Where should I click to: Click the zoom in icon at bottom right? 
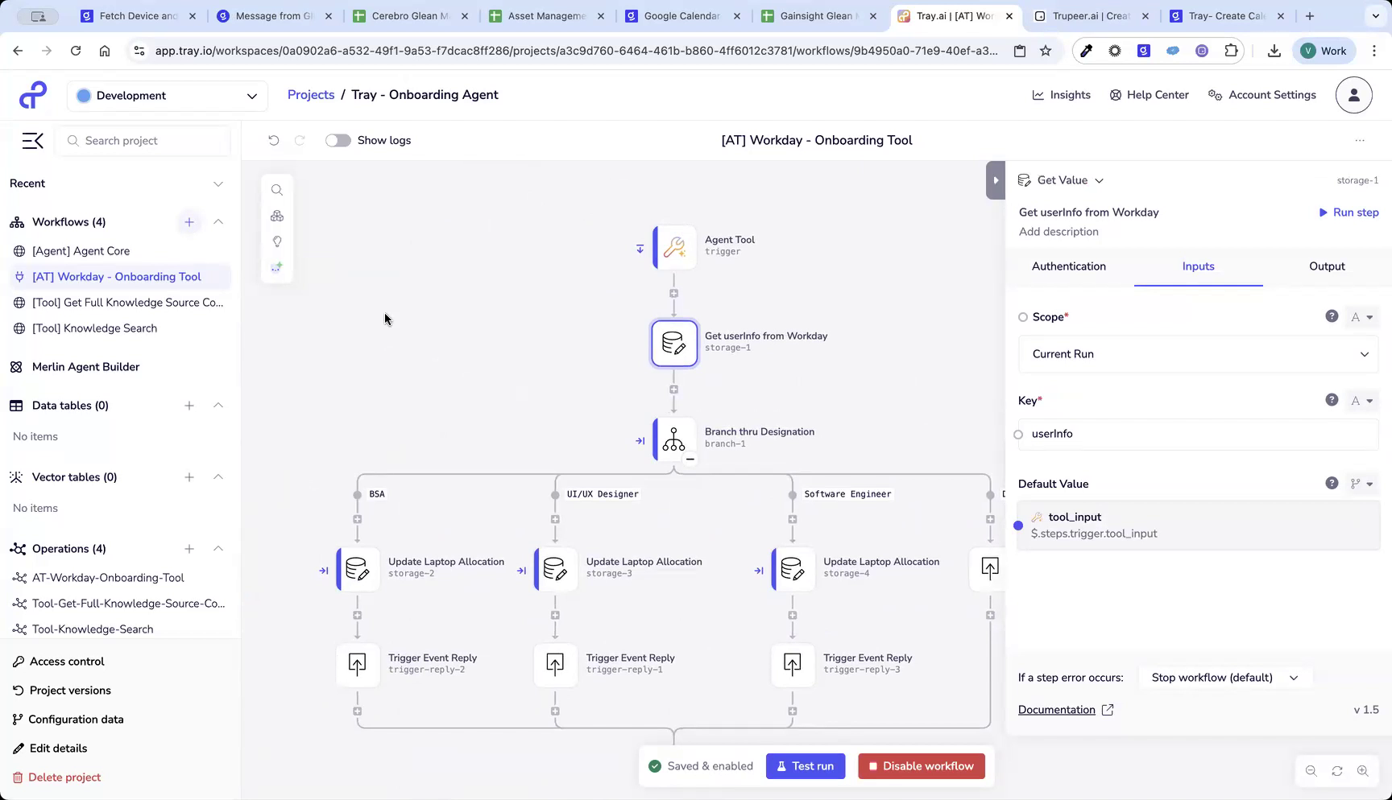tap(1363, 770)
